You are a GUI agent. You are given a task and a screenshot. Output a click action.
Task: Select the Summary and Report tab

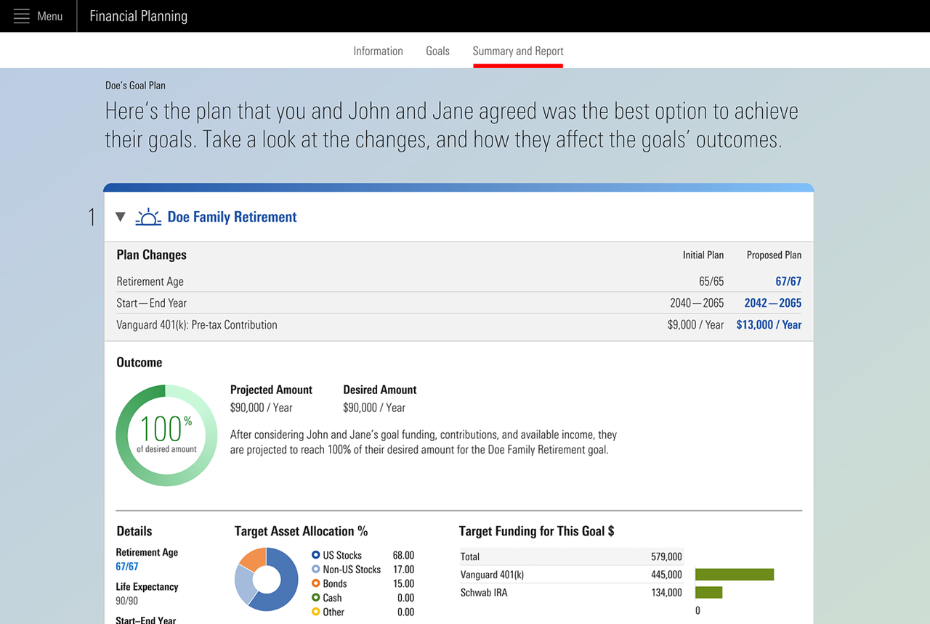click(x=517, y=51)
